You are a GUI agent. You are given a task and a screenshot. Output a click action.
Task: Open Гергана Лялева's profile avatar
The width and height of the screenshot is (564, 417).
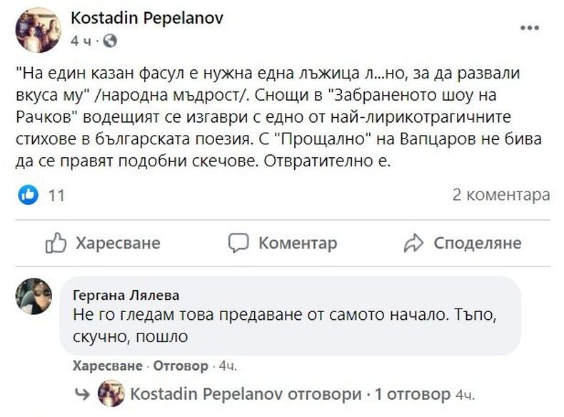(34, 295)
